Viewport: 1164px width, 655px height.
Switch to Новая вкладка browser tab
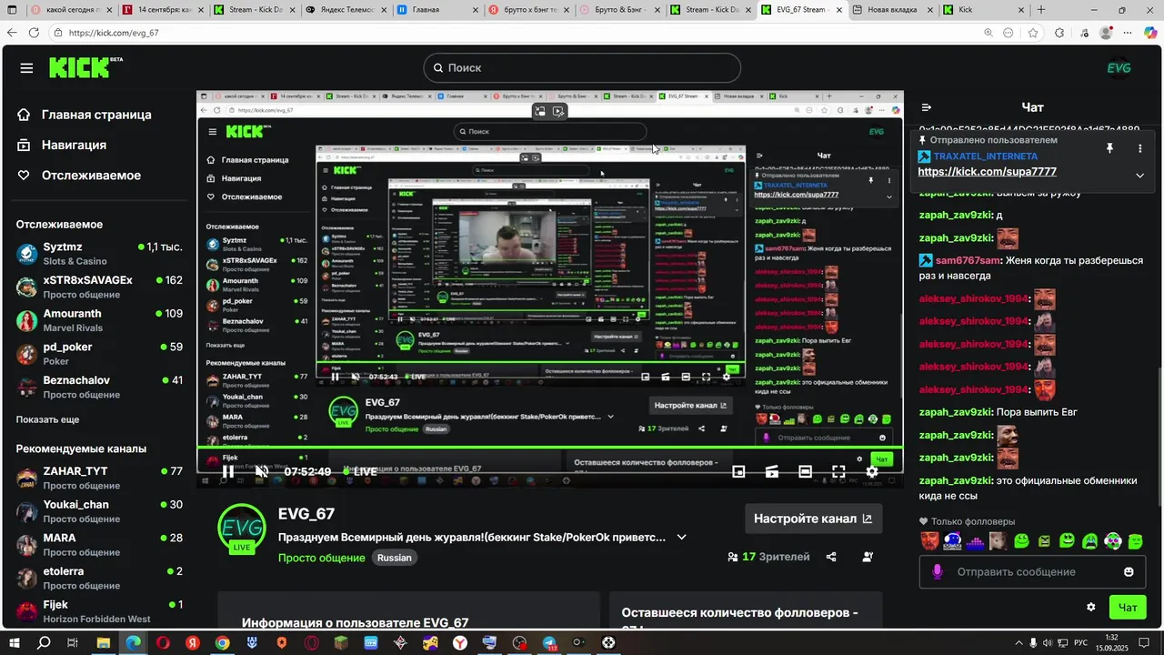[x=893, y=10]
